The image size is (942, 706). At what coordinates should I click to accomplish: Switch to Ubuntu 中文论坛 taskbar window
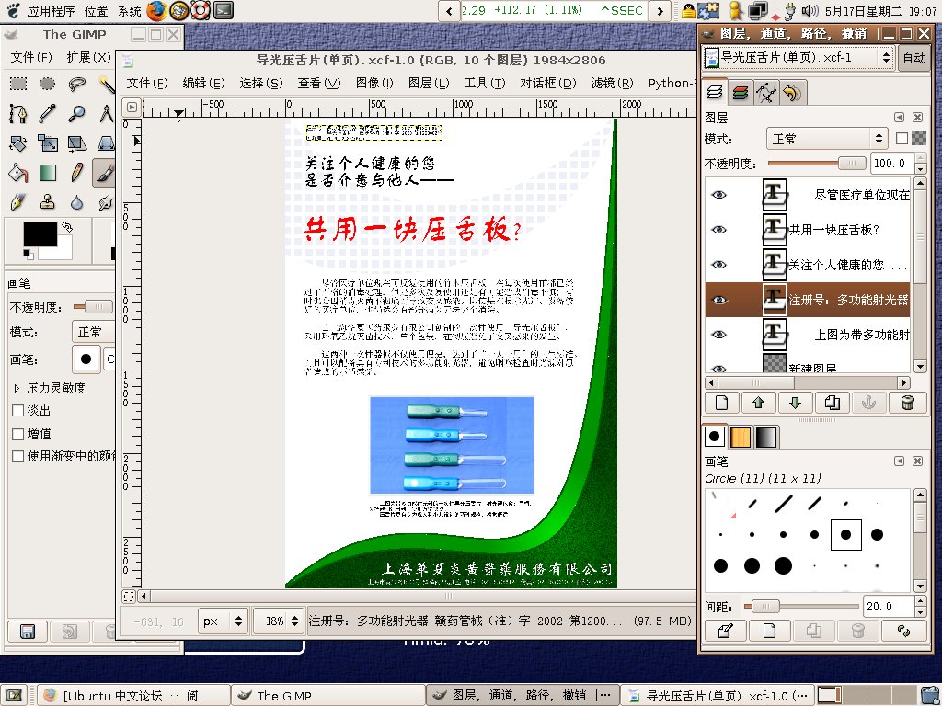point(133,695)
